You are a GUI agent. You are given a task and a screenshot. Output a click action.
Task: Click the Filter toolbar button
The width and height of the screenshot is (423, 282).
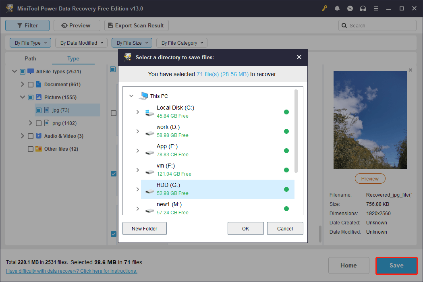(27, 26)
